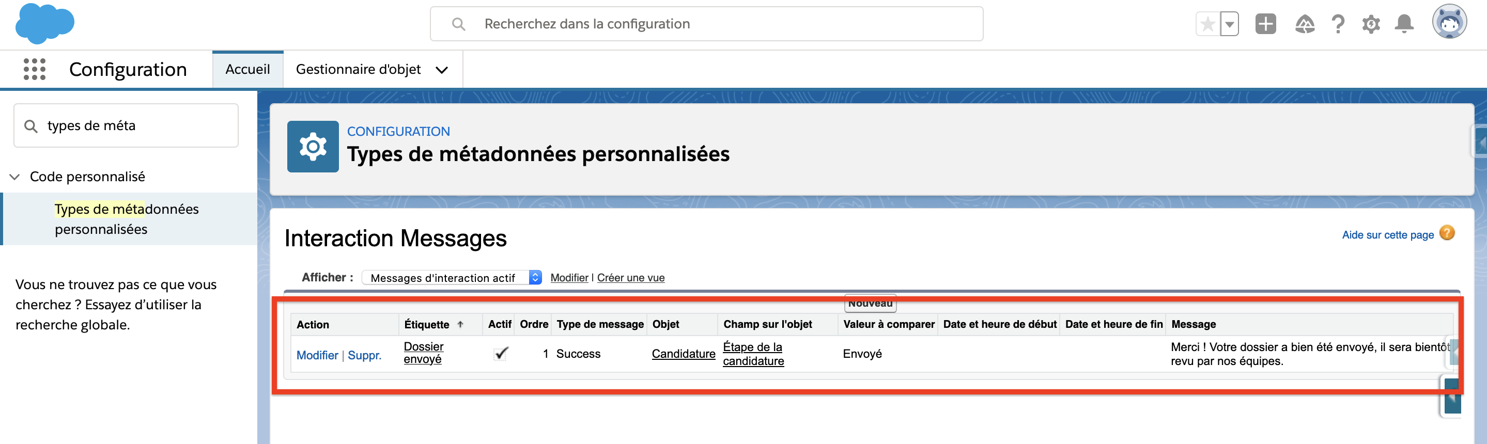Select Types de métadonnées personnalisées in sidebar
This screenshot has width=1487, height=444.
tap(127, 219)
